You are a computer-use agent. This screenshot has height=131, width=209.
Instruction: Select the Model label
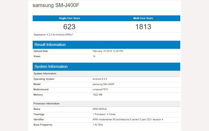(37, 84)
